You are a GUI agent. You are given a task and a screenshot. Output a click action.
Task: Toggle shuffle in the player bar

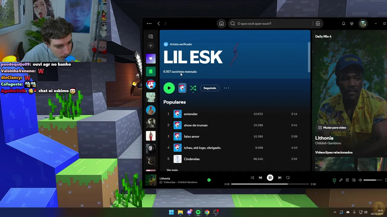click(x=252, y=178)
